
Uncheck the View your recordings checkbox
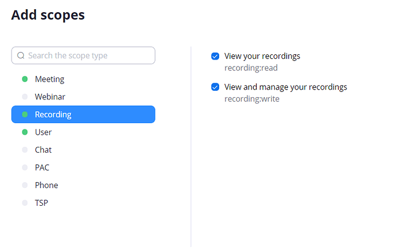[x=215, y=56]
